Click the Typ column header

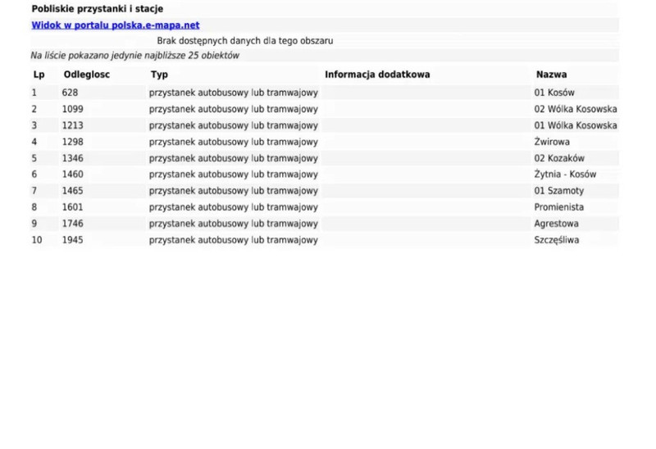[x=159, y=75]
